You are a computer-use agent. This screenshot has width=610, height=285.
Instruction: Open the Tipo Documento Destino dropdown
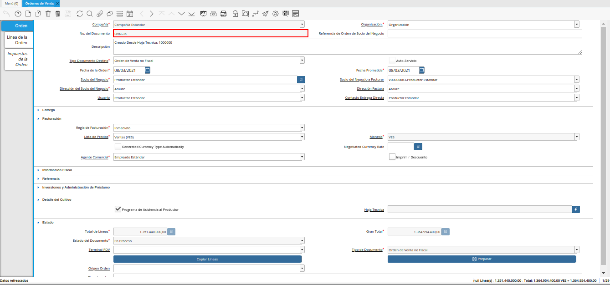[302, 60]
